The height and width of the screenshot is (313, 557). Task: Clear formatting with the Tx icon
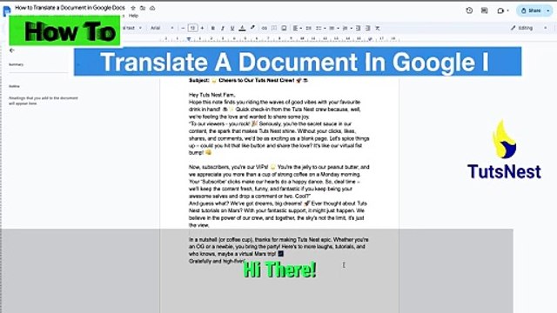(378, 28)
